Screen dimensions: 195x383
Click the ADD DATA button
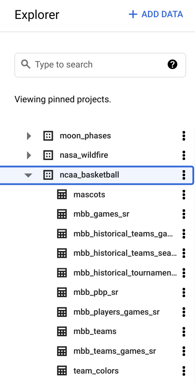click(x=156, y=14)
